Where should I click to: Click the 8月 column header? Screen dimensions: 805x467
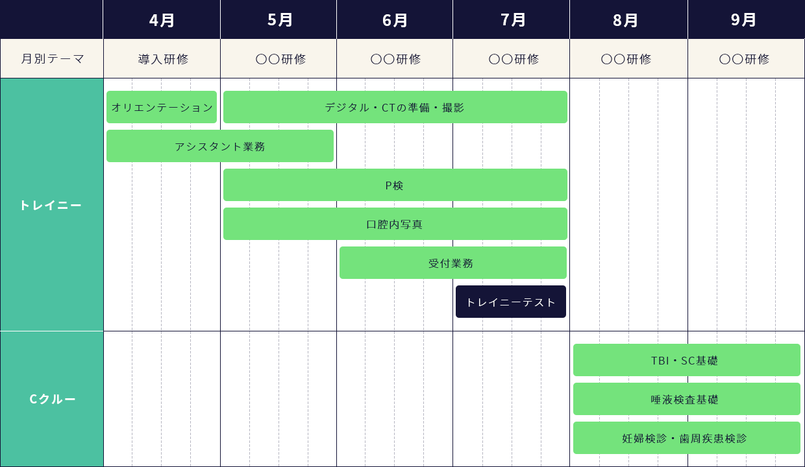[x=628, y=19]
